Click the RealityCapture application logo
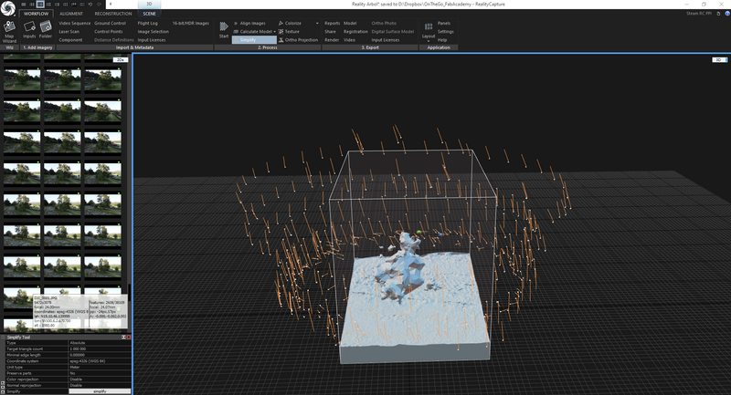This screenshot has width=731, height=395. tap(7, 8)
